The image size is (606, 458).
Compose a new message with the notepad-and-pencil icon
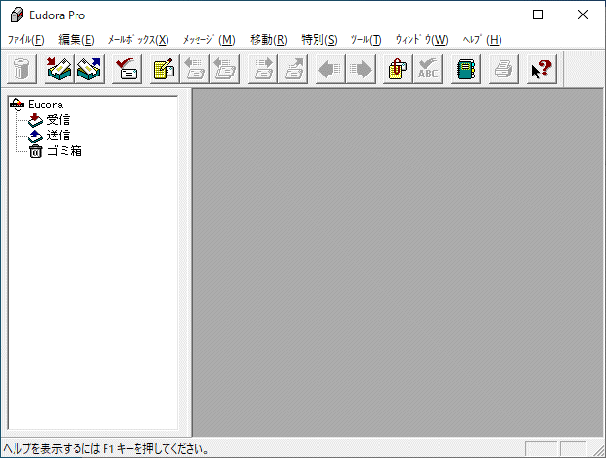click(165, 69)
